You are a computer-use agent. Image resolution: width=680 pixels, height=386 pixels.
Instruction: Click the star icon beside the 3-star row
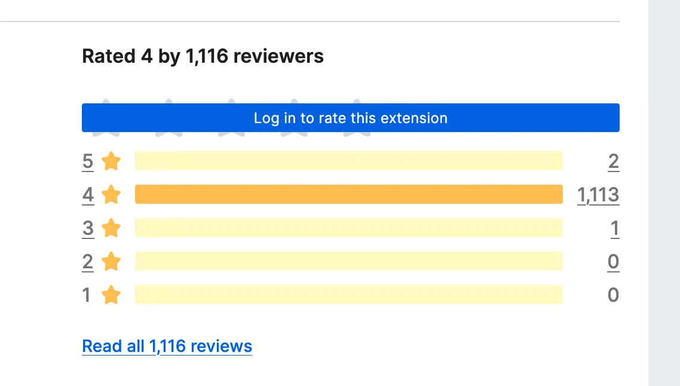click(111, 228)
